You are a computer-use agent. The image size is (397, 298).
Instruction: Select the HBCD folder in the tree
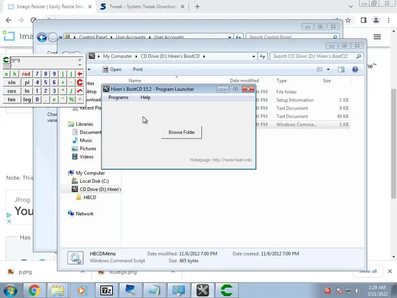pyautogui.click(x=90, y=198)
